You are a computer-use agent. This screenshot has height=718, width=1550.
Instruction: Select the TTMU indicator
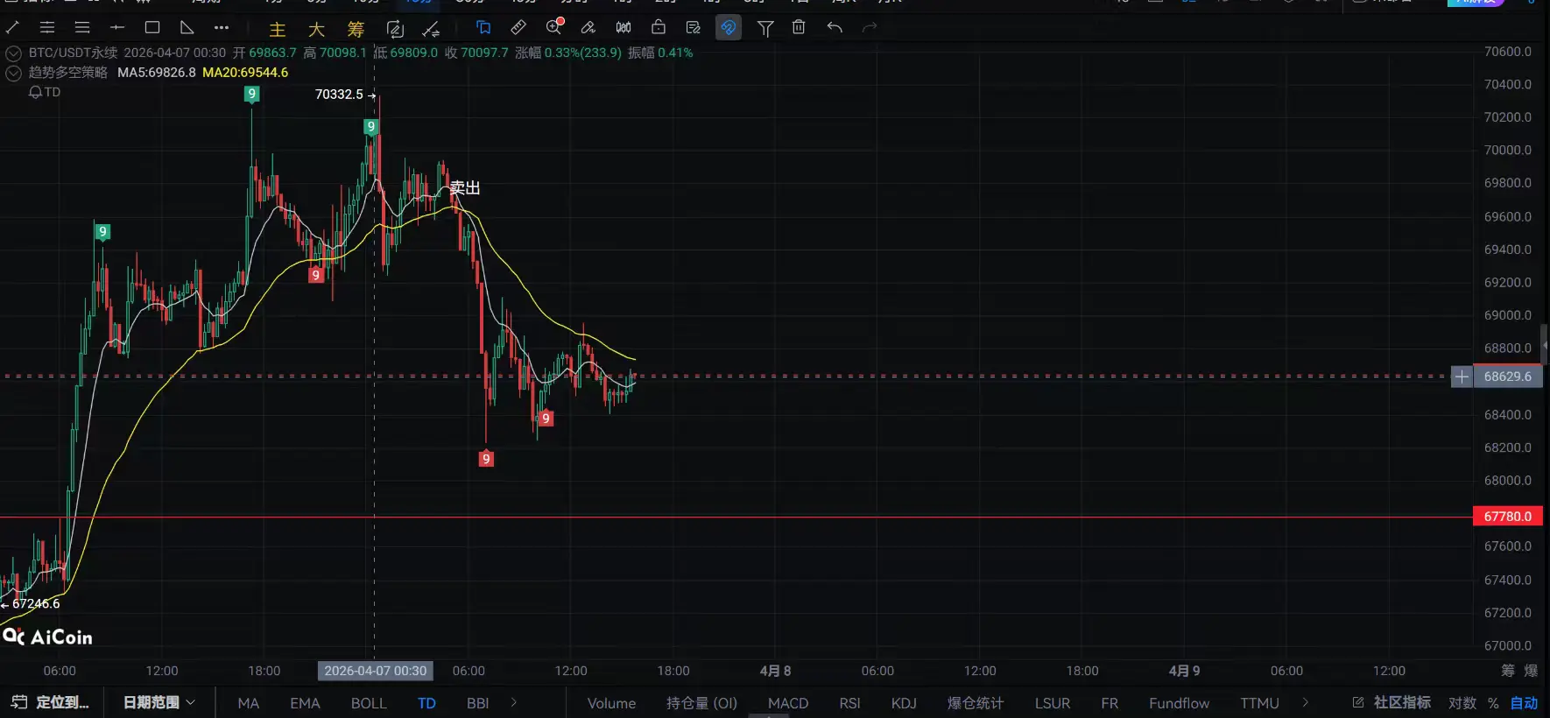point(1259,703)
